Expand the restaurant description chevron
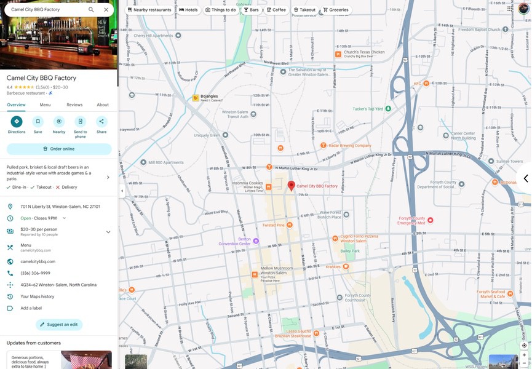 (x=108, y=177)
